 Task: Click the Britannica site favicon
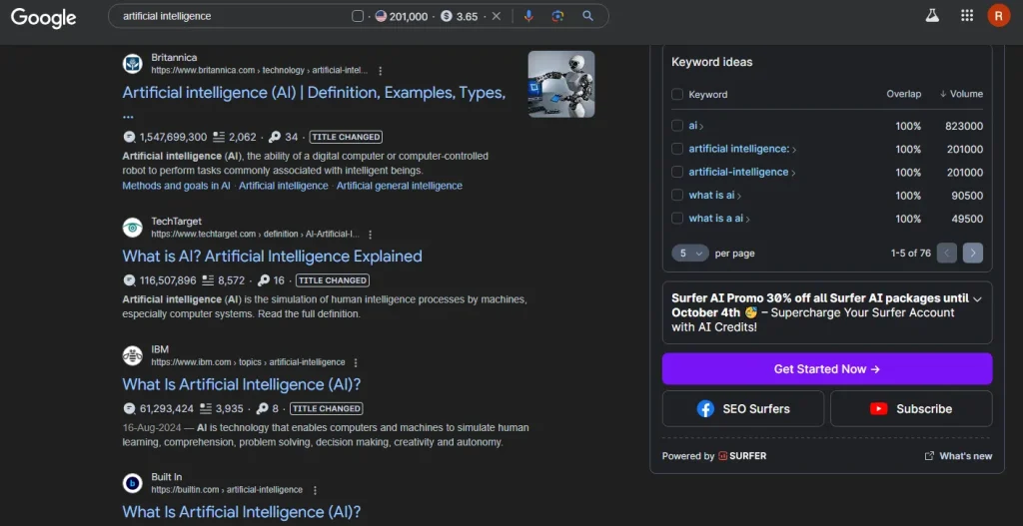[133, 63]
